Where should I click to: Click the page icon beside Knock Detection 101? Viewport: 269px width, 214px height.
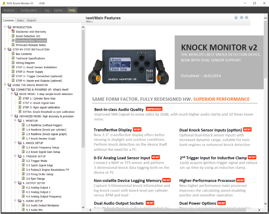(x=13, y=36)
